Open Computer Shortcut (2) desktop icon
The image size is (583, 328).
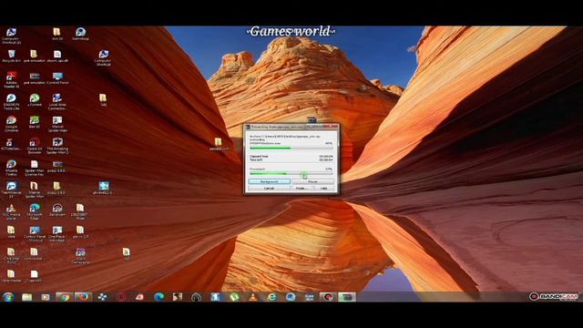point(11,36)
